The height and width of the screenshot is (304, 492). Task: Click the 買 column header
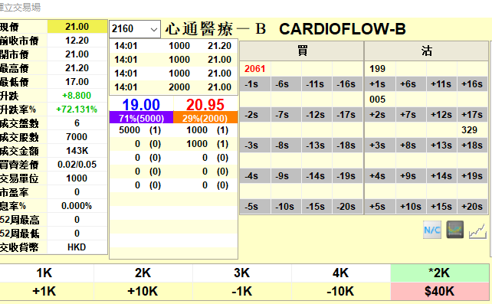tap(302, 51)
